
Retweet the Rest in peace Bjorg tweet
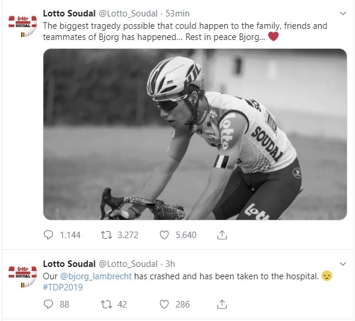point(107,235)
